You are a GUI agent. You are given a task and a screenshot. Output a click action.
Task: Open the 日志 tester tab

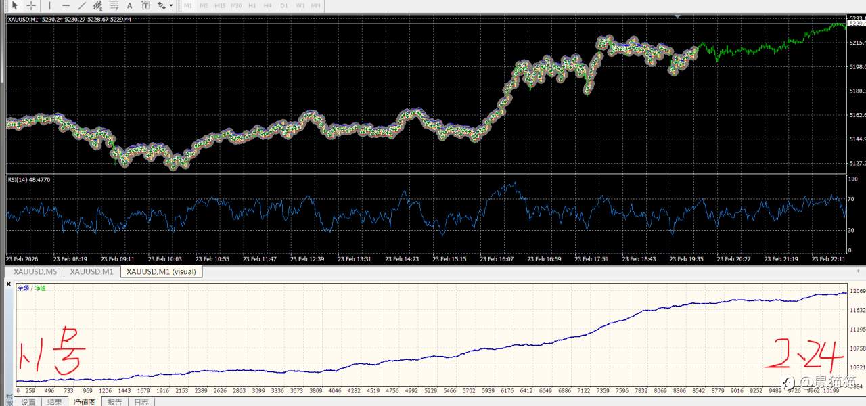coord(141,402)
